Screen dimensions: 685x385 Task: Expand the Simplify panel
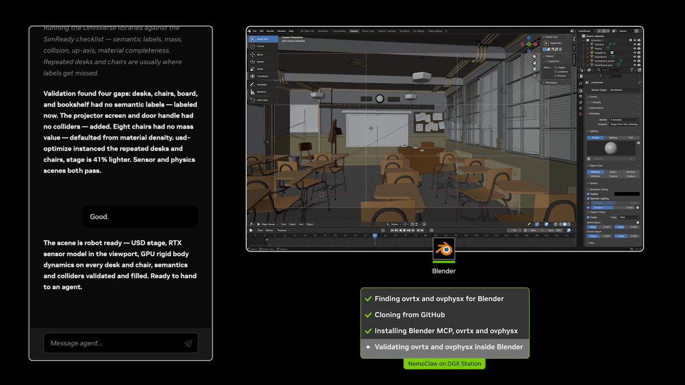coord(594,102)
